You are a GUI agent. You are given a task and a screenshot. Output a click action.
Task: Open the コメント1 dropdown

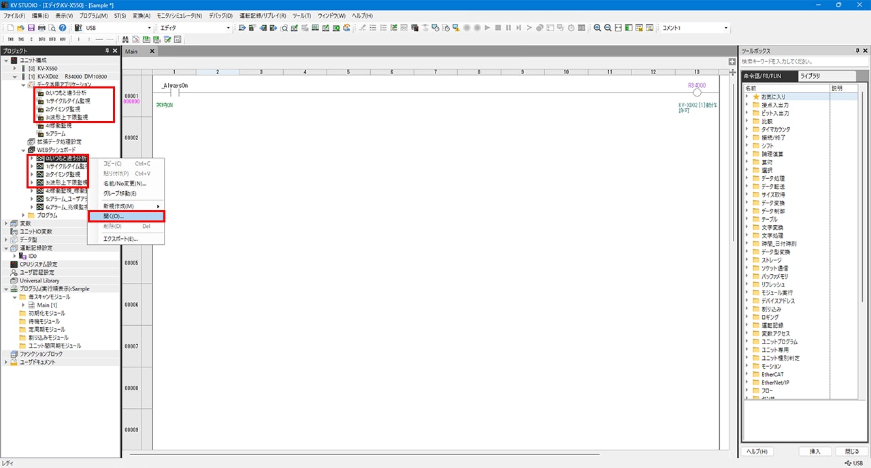(x=726, y=28)
